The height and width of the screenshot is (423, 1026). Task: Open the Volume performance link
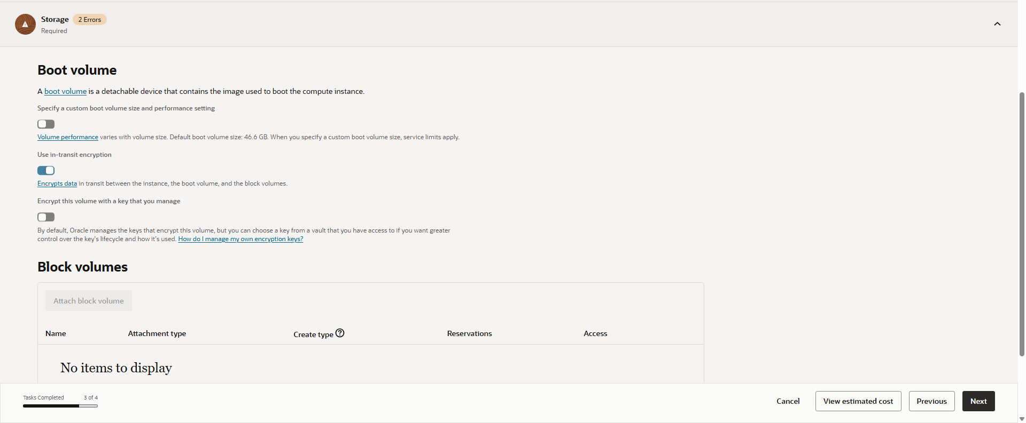(68, 137)
